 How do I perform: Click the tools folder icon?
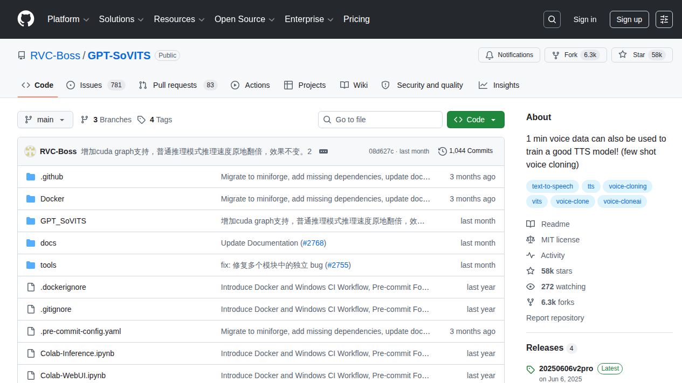pos(31,265)
